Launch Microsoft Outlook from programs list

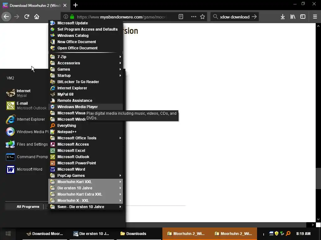pyautogui.click(x=86, y=157)
